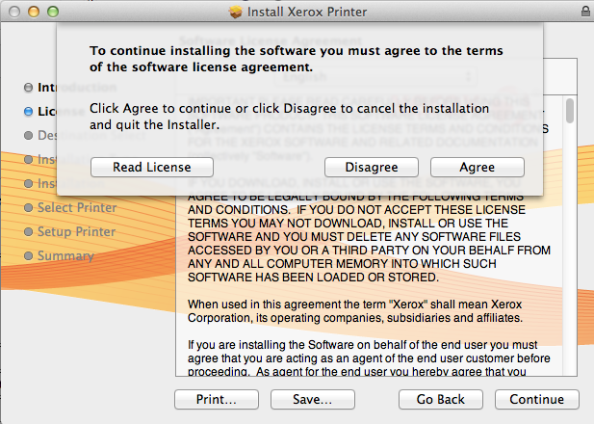Click the Introduction step bullet
This screenshot has height=424, width=594.
(29, 87)
